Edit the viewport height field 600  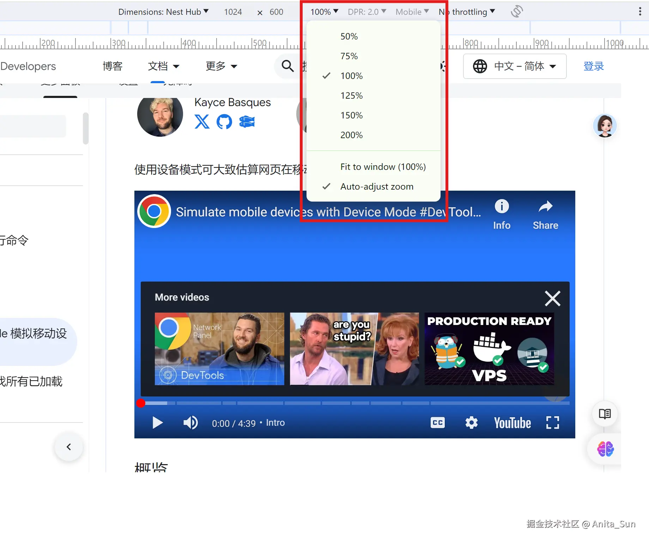[x=276, y=12]
